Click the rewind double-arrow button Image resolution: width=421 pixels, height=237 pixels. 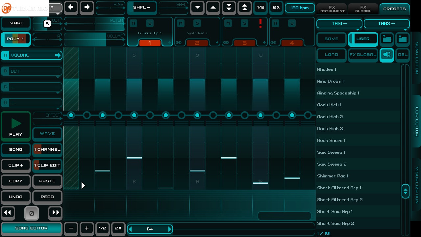tap(8, 213)
